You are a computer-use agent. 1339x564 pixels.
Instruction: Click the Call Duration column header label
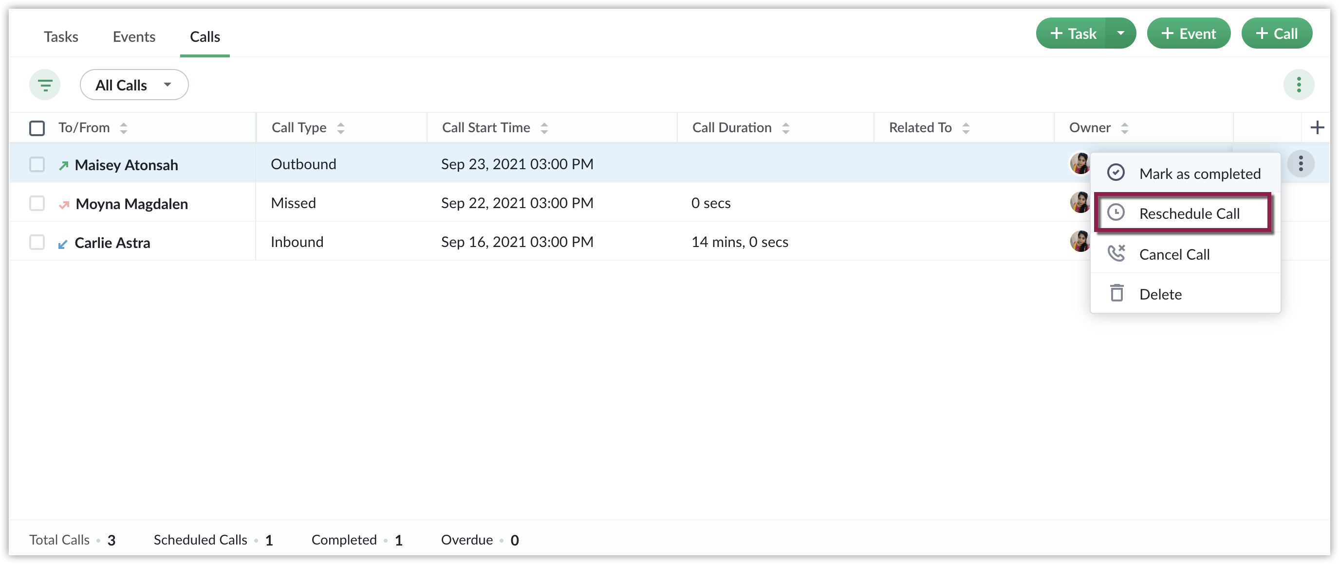coord(731,128)
